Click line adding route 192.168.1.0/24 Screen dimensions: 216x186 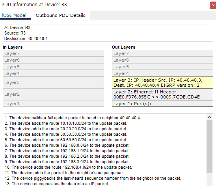tap(67, 151)
